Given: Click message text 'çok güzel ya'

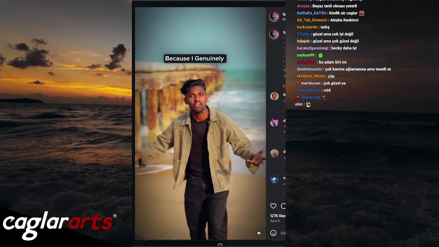Looking at the screenshot, I should click(334, 83).
